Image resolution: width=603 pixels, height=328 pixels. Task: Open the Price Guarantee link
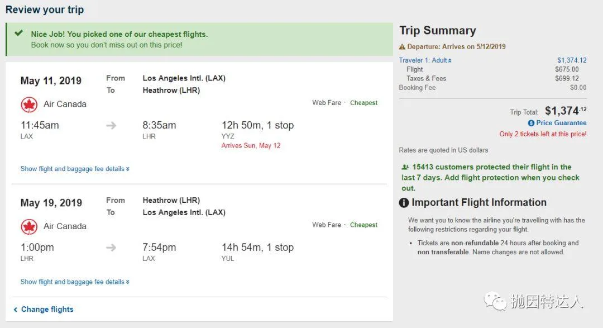561,123
